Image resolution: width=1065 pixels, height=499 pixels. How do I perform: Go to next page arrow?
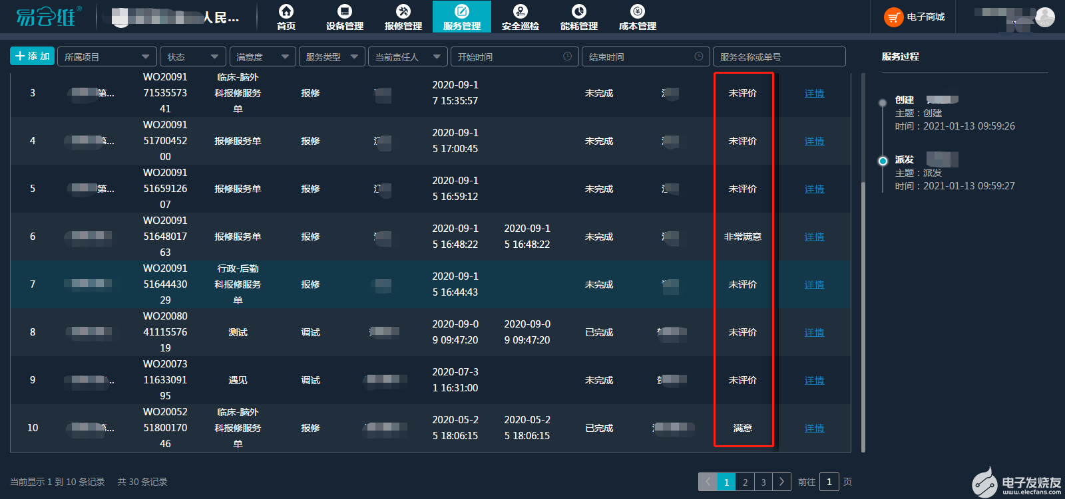pos(782,482)
